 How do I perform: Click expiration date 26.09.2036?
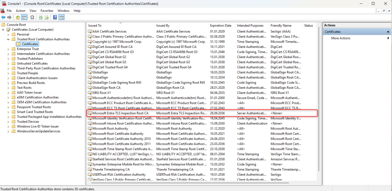pos(217,113)
